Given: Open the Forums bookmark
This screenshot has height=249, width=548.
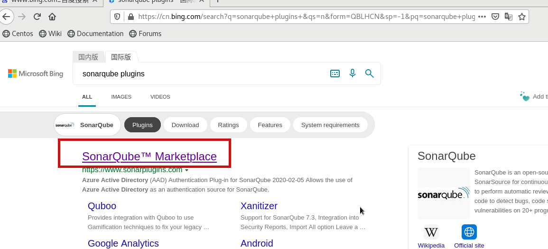Looking at the screenshot, I should (x=145, y=34).
